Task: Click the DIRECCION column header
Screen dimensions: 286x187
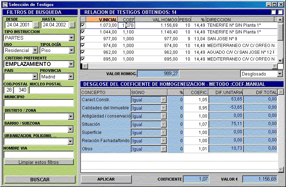Action: click(x=240, y=20)
